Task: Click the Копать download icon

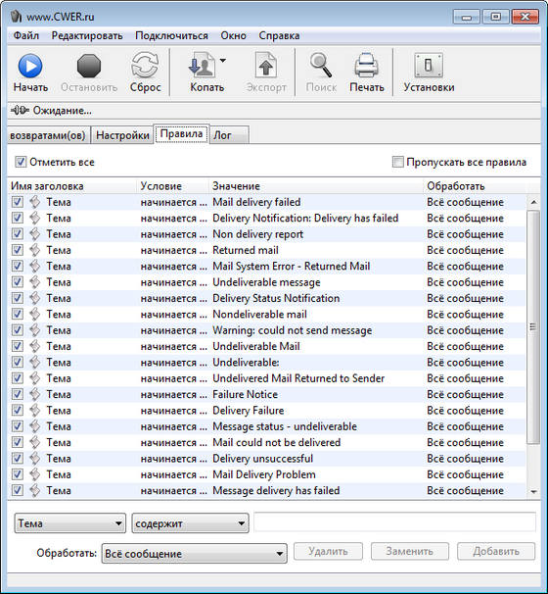Action: pos(203,66)
